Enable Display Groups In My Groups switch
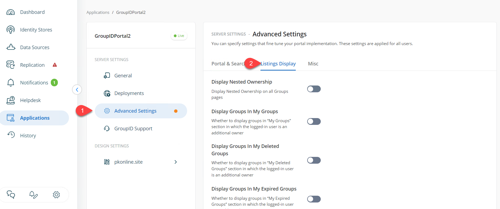The image size is (500, 209). pos(314,121)
